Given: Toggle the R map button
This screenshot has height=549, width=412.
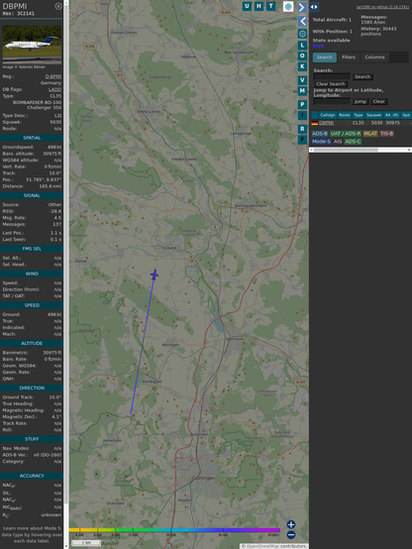Looking at the screenshot, I should (x=302, y=129).
